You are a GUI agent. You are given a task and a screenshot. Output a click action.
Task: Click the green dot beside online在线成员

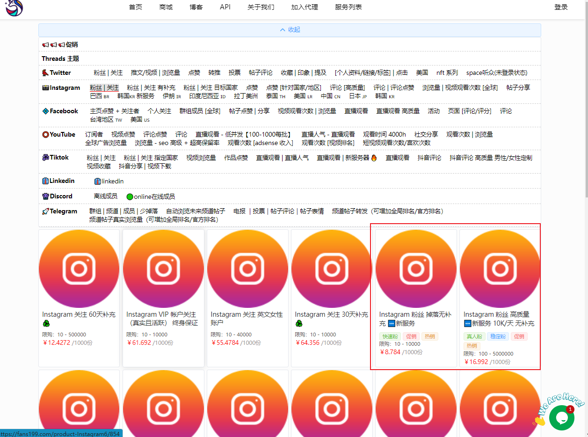130,197
